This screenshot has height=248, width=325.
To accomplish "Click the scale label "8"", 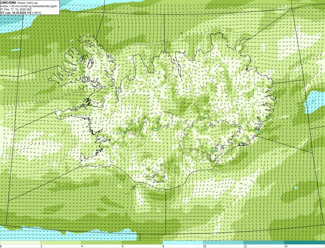I will [163, 246].
